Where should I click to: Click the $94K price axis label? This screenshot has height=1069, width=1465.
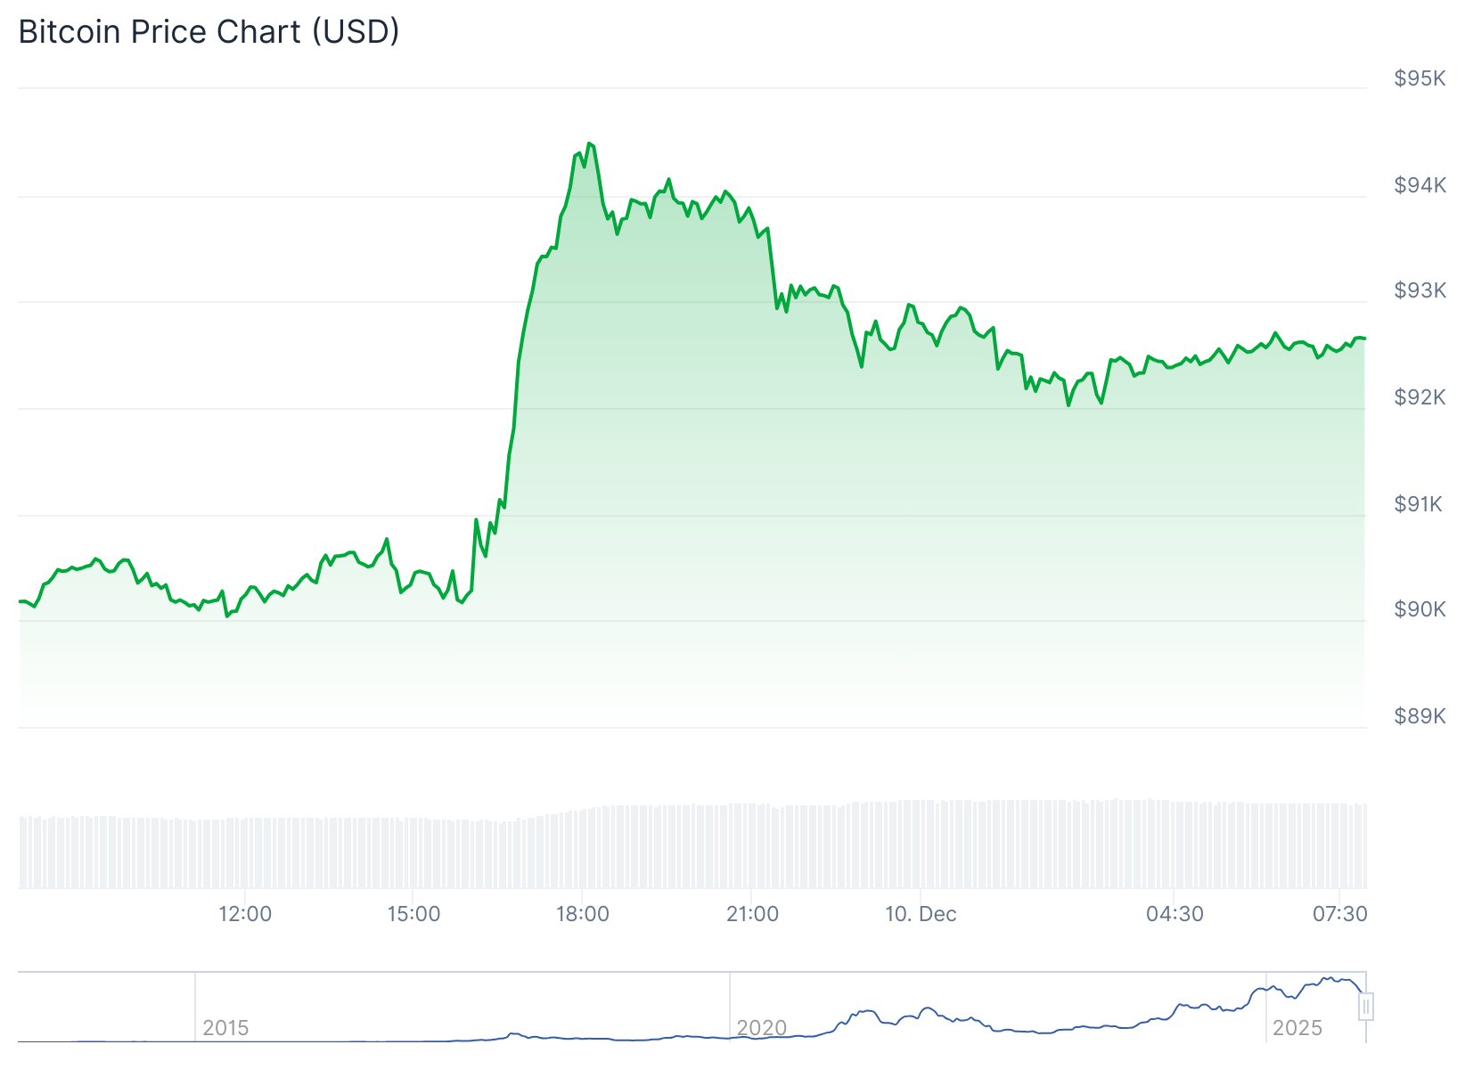point(1420,185)
